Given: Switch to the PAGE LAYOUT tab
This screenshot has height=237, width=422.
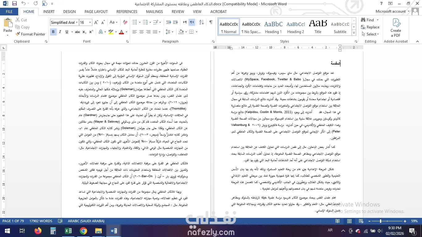Looking at the screenshot, I should tap(96, 12).
